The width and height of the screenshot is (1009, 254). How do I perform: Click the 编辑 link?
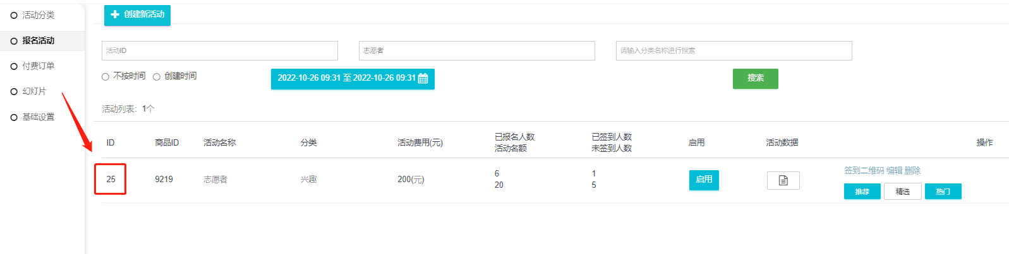tap(894, 170)
